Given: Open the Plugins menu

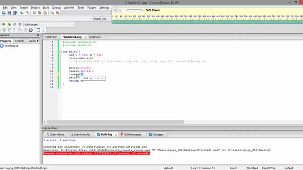Looking at the screenshot, I should point(92,8).
